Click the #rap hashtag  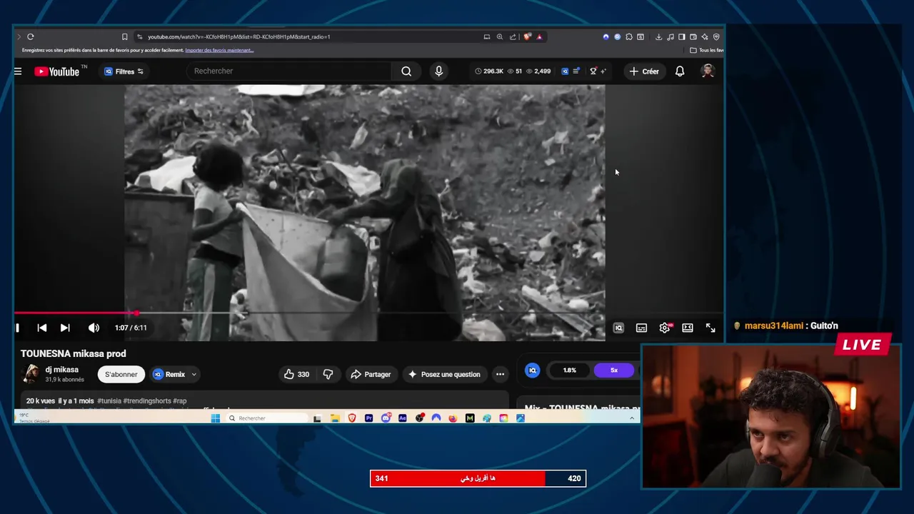[180, 401]
